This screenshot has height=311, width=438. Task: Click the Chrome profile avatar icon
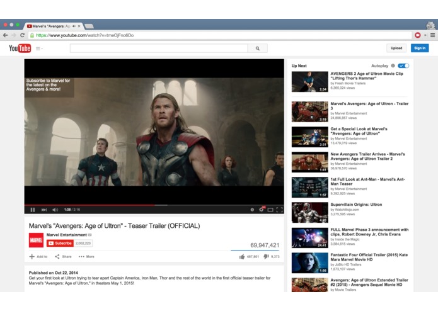coord(430,25)
